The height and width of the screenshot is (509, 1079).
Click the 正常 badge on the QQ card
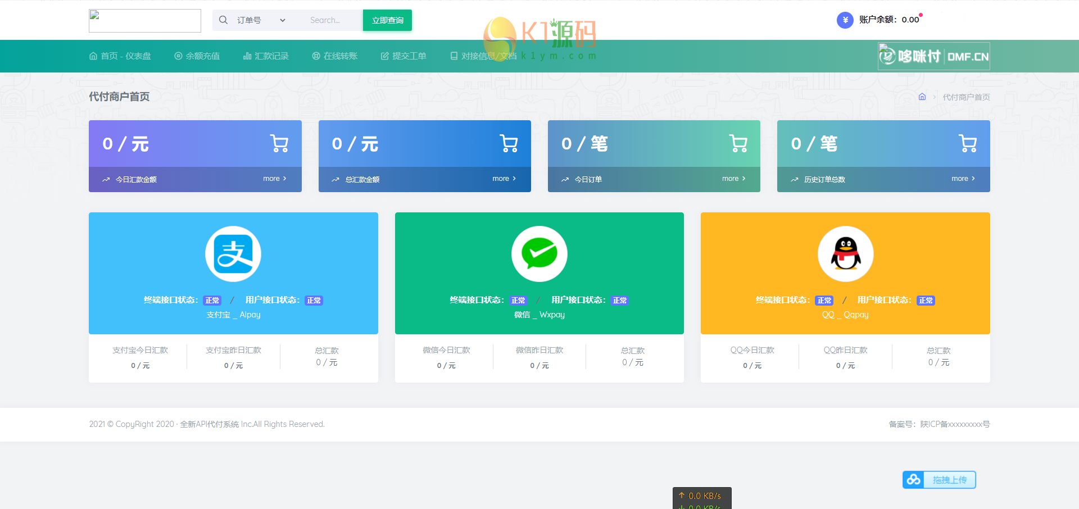(824, 300)
